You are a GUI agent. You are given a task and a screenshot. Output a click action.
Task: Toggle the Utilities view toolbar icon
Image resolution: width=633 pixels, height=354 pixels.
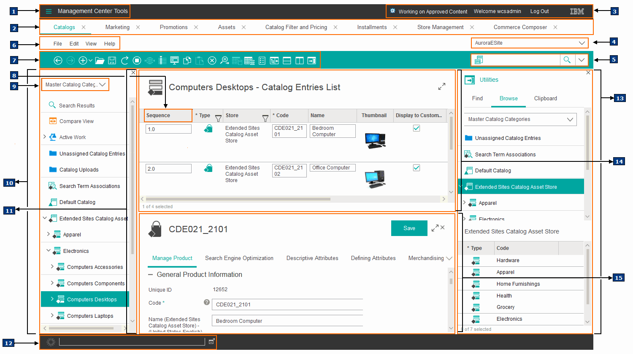point(311,61)
